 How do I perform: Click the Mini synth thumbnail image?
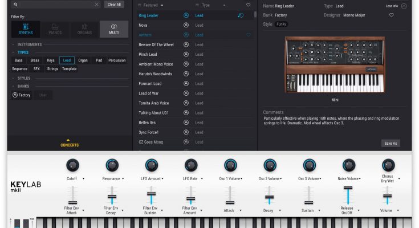coord(335,65)
